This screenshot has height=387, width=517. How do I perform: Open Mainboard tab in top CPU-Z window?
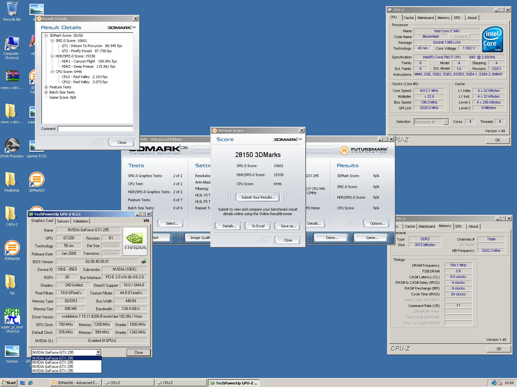[x=426, y=18]
